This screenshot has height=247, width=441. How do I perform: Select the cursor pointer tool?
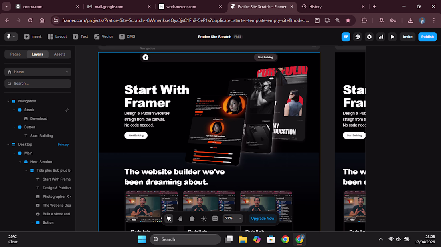tap(169, 218)
